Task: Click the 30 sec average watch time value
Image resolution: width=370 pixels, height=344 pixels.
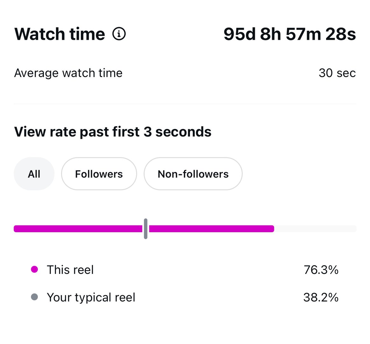Action: tap(337, 73)
